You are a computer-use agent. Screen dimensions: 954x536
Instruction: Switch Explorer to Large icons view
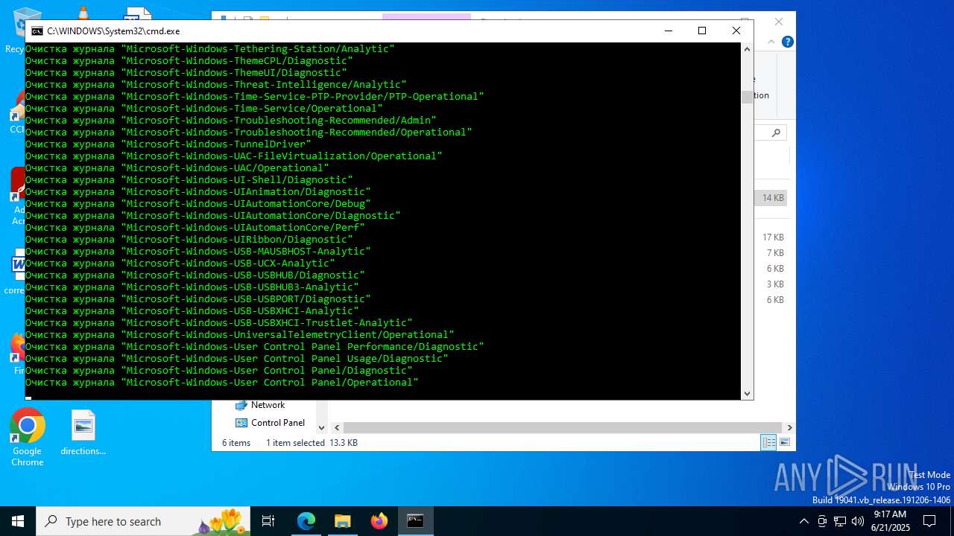784,443
